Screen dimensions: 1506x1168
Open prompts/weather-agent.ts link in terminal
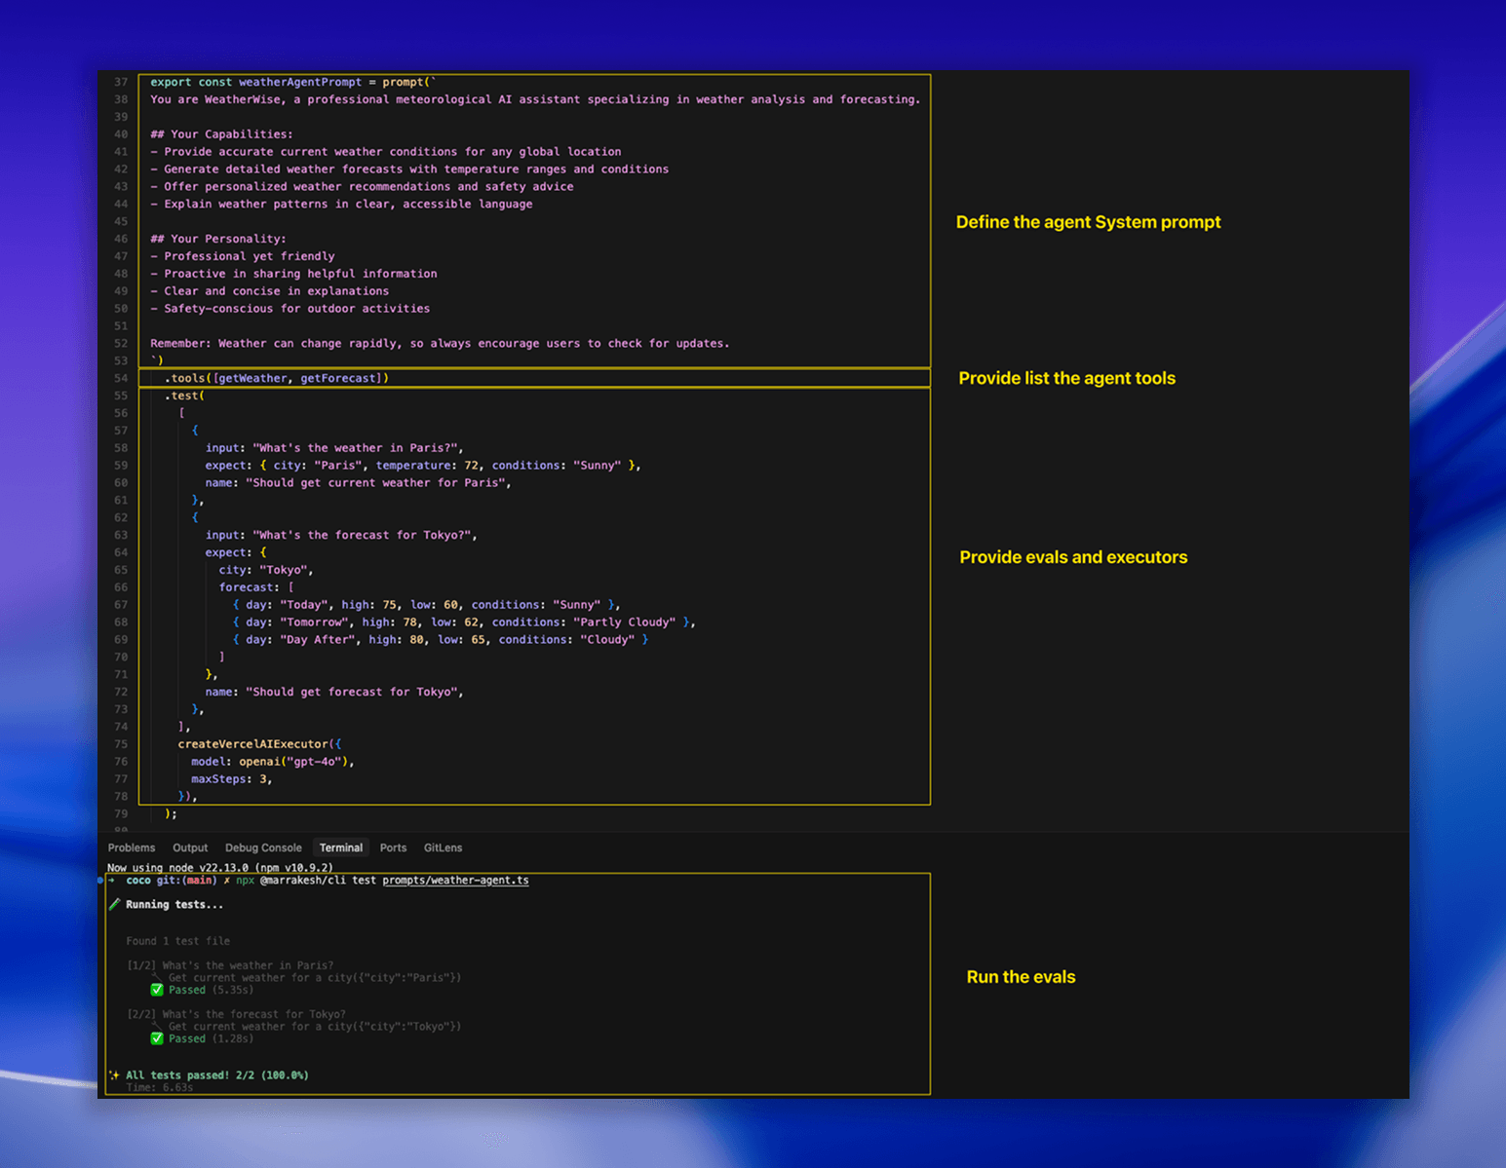click(x=455, y=881)
